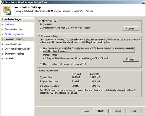This screenshot has width=146, height=116.
Task: Click the SQL server settings group label
Action: [x=48, y=36]
